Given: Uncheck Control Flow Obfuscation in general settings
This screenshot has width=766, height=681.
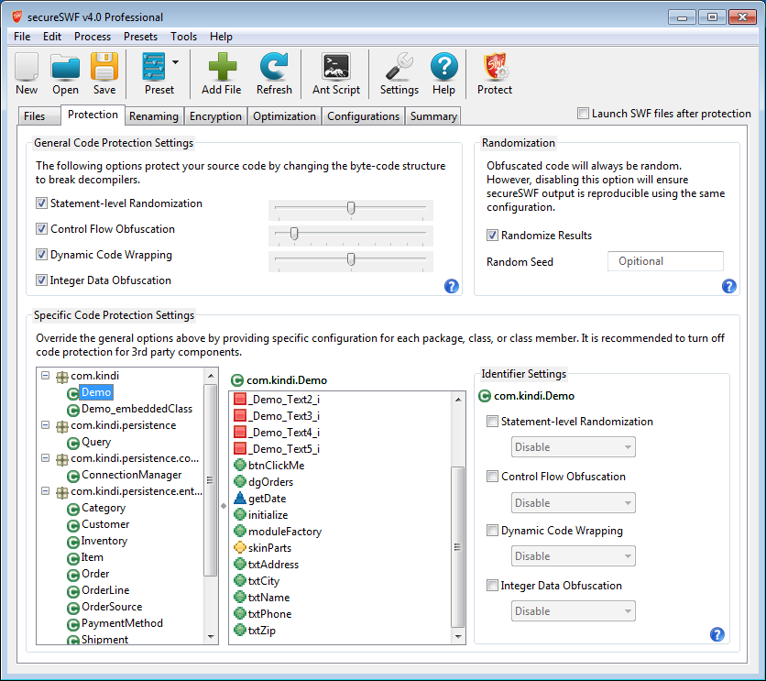Looking at the screenshot, I should (41, 229).
